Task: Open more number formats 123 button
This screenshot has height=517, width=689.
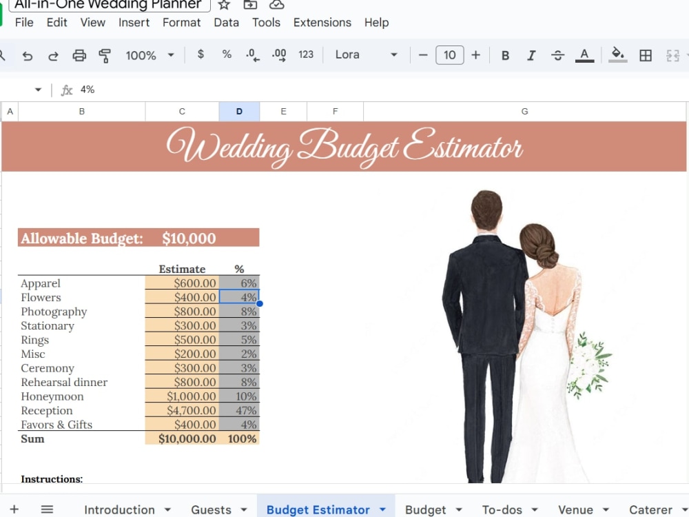Action: [306, 54]
